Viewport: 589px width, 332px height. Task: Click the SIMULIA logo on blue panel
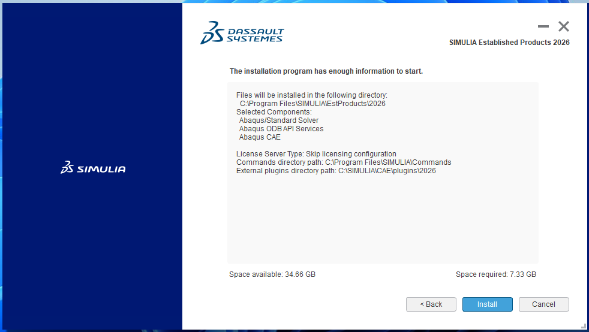pos(93,168)
